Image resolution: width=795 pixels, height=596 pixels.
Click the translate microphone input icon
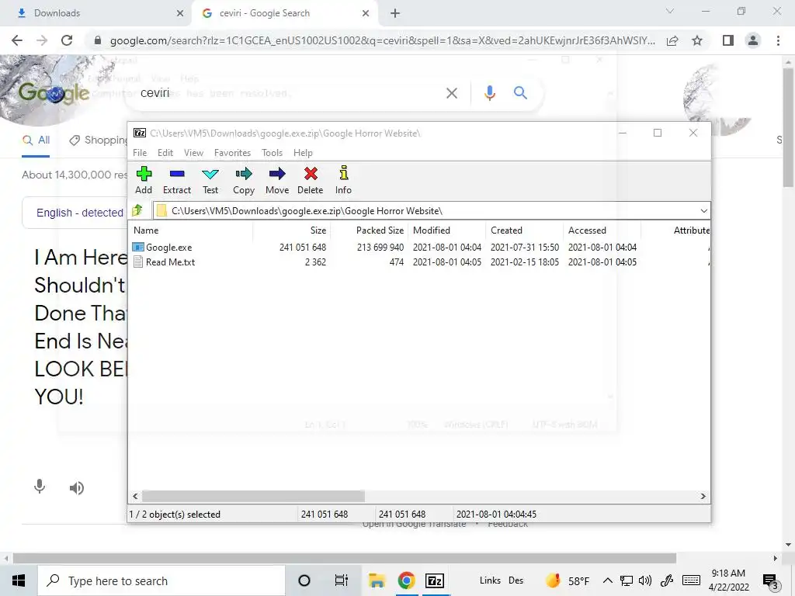coord(40,487)
